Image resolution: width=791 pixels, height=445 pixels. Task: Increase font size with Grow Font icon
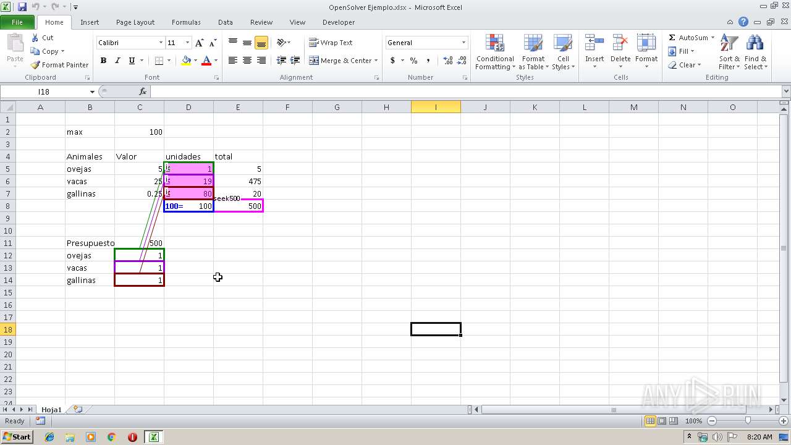pos(199,43)
